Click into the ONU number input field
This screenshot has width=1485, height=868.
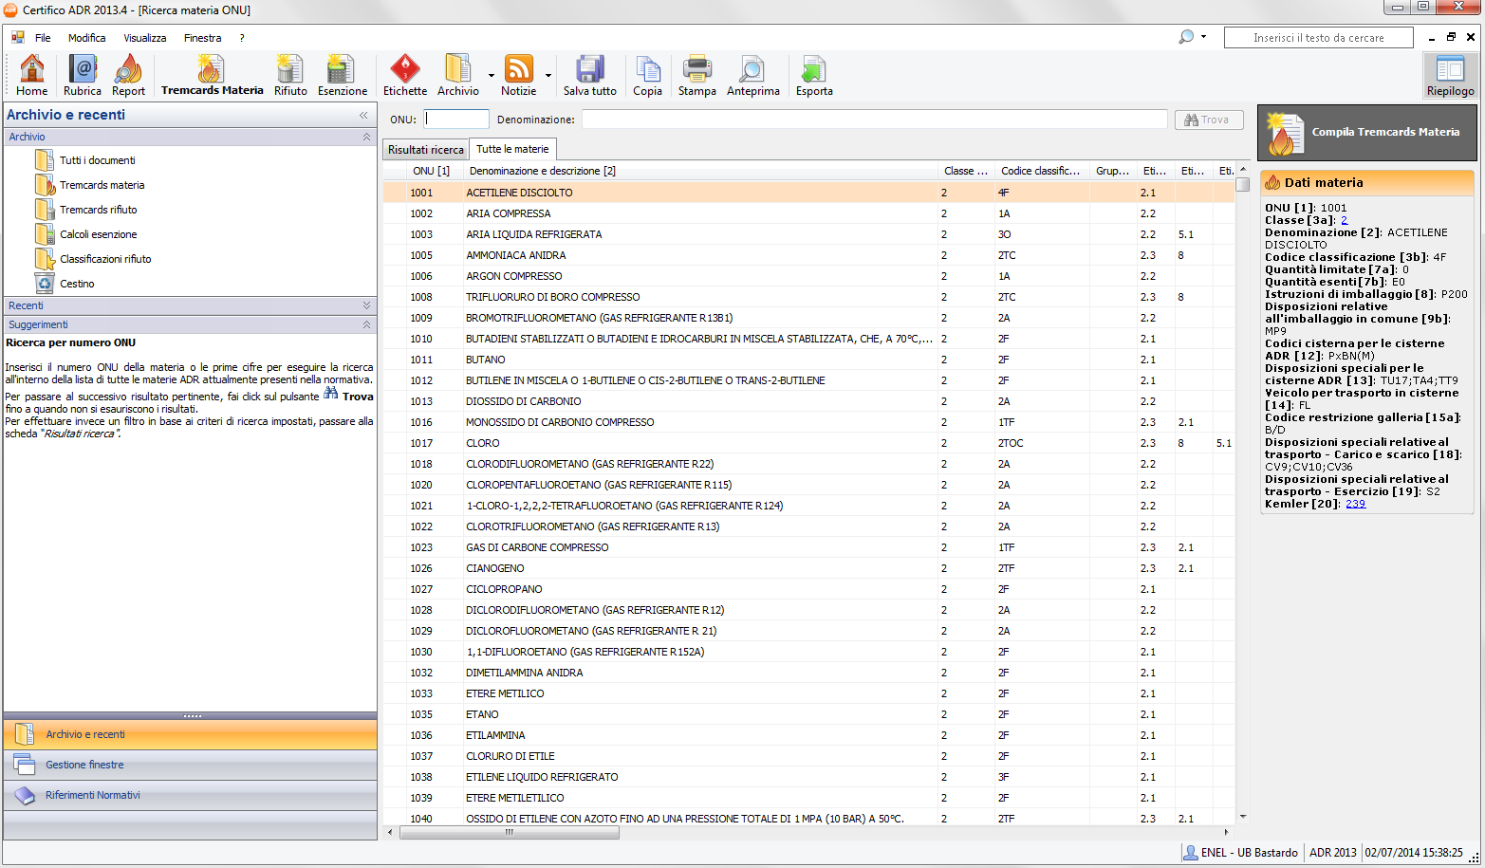(456, 120)
